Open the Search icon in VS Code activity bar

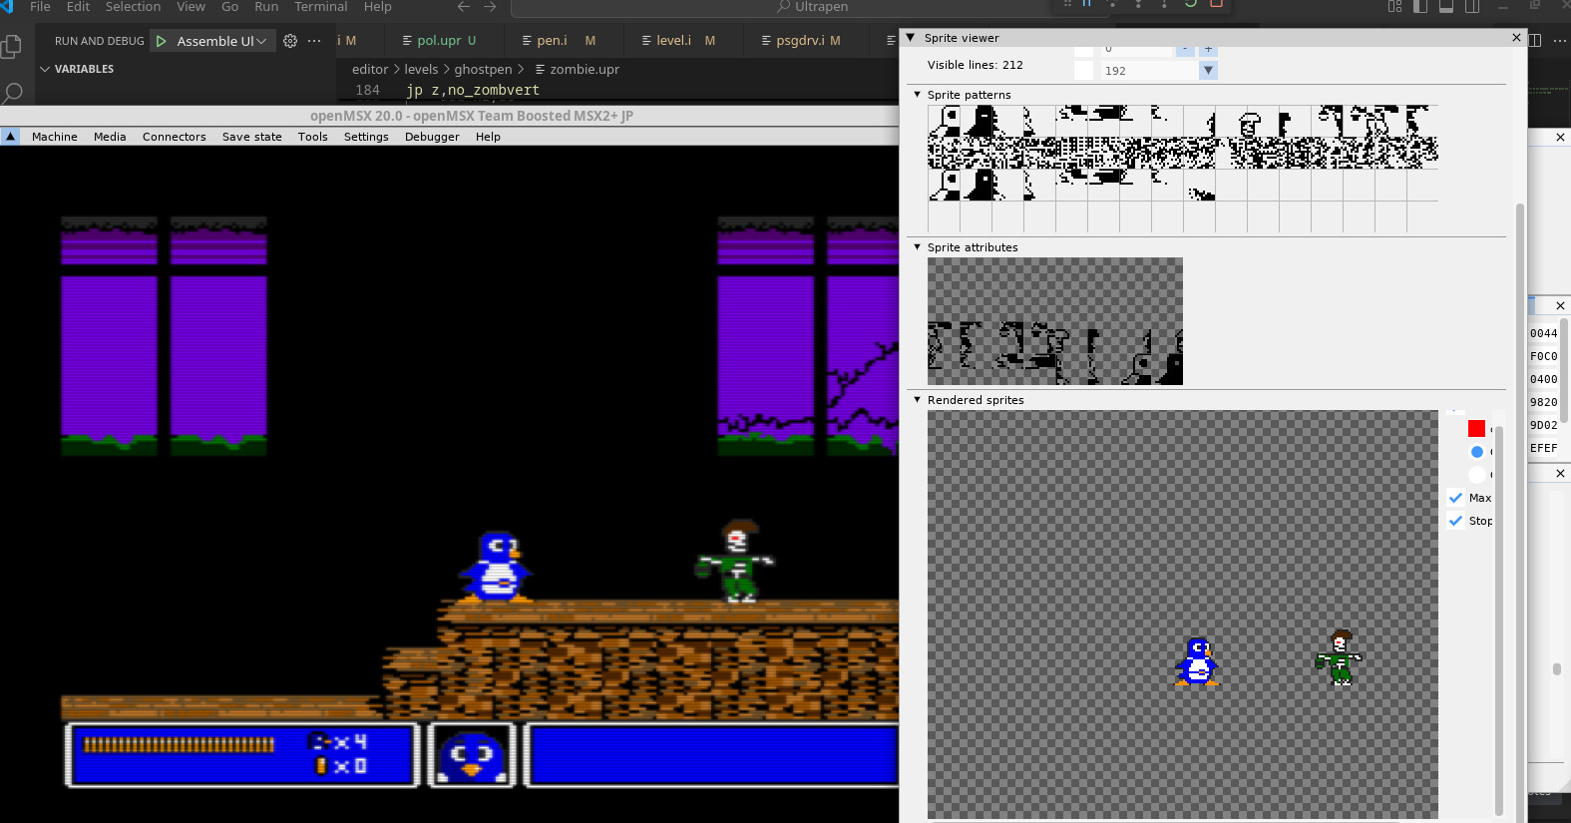(12, 94)
